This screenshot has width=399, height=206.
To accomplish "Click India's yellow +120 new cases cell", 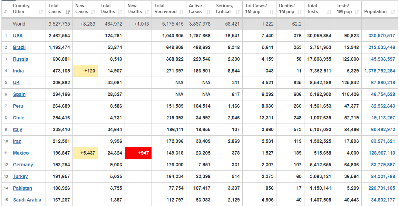I will coord(85,71).
